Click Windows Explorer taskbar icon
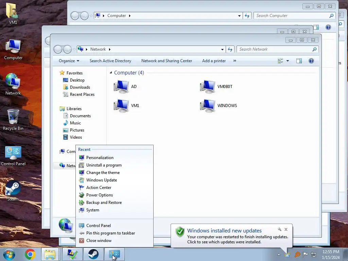The image size is (348, 261). 50,254
